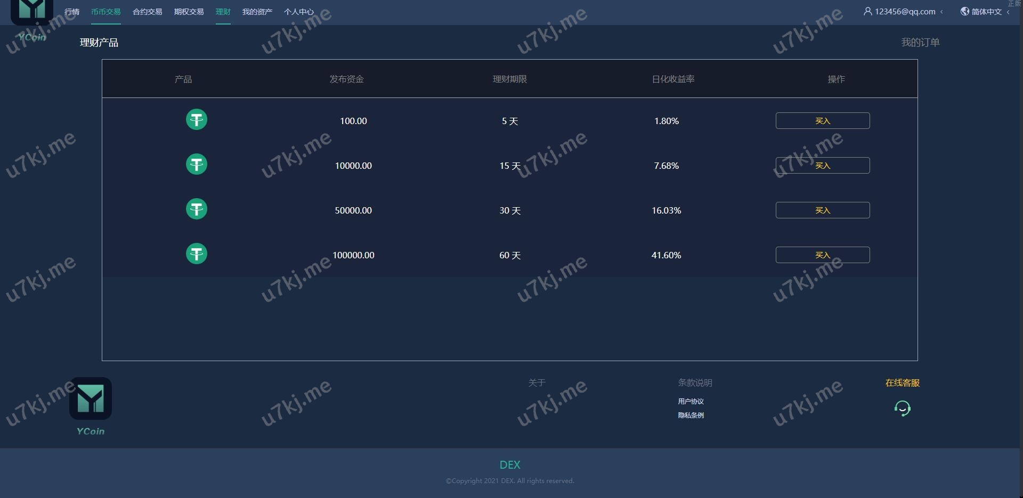
Task: Open the 简体中文 language dropdown
Action: 986,12
